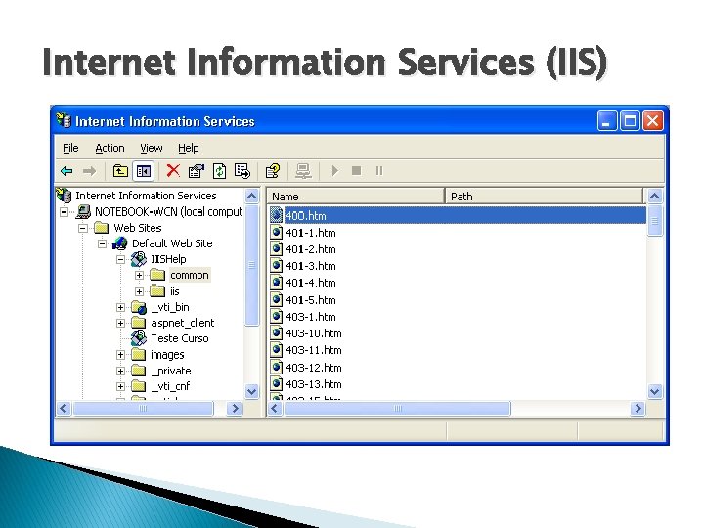Open the File menu

(70, 148)
